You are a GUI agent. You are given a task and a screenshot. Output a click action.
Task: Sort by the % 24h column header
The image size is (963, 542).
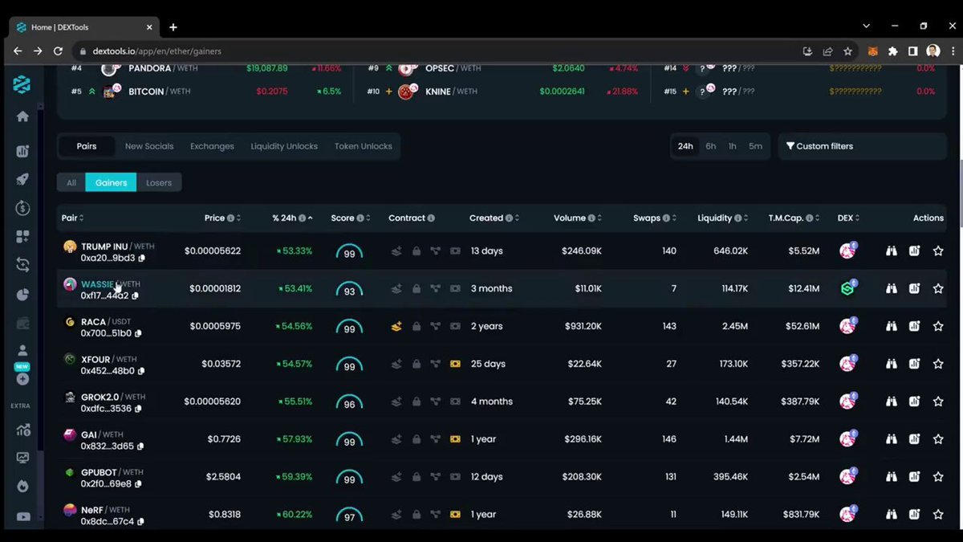pyautogui.click(x=289, y=218)
